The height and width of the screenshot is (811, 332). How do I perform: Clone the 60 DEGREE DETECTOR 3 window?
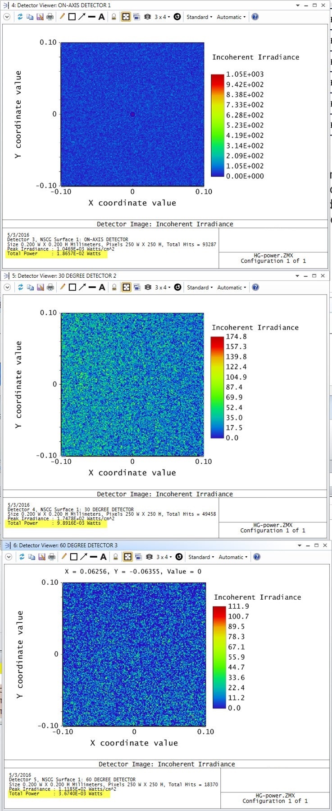[138, 557]
